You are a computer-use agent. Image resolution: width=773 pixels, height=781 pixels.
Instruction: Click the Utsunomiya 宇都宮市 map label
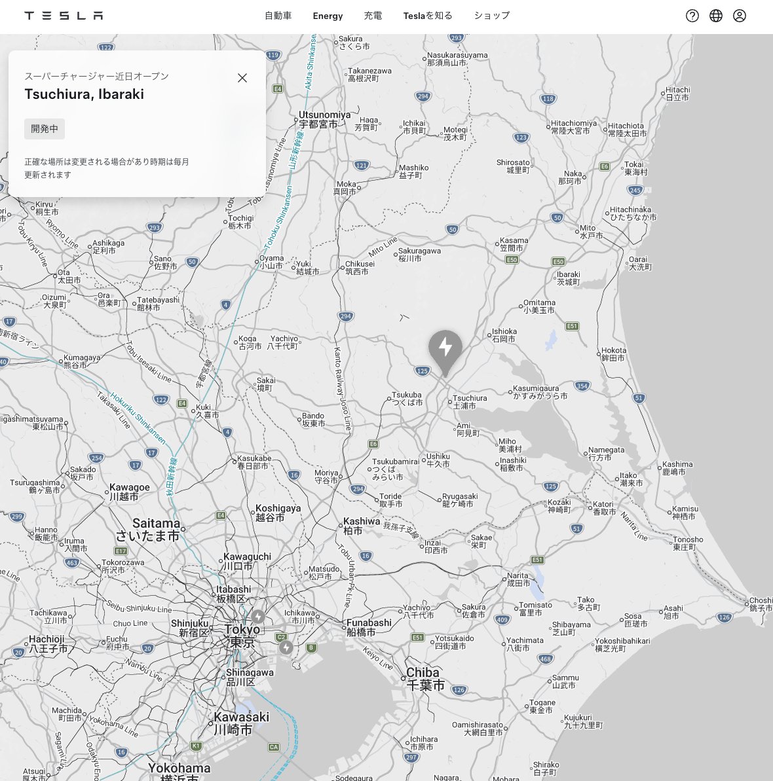(x=324, y=120)
